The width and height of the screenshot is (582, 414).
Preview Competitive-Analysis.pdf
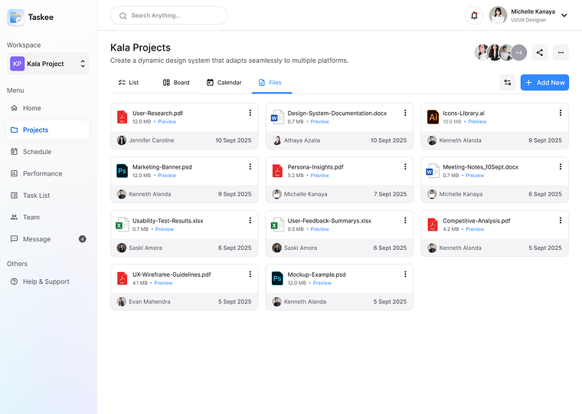[x=475, y=229]
